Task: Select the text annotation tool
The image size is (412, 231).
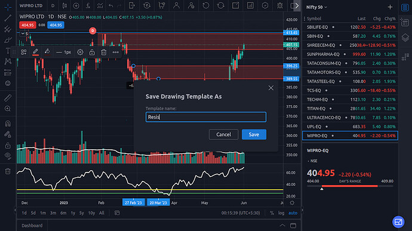Action: point(8,51)
